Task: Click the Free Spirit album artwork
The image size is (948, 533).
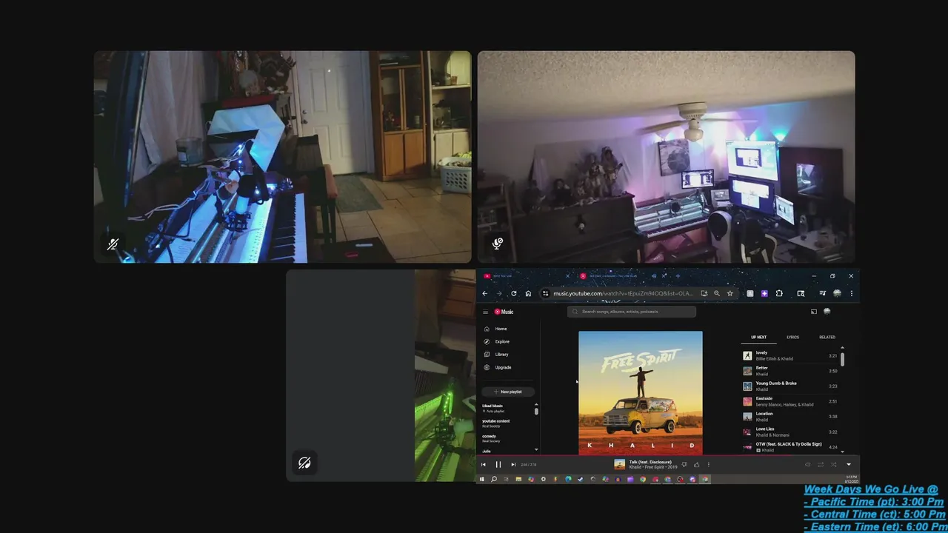Action: tap(641, 392)
